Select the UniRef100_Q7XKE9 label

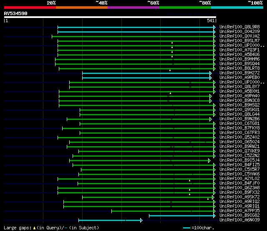pos(239,151)
